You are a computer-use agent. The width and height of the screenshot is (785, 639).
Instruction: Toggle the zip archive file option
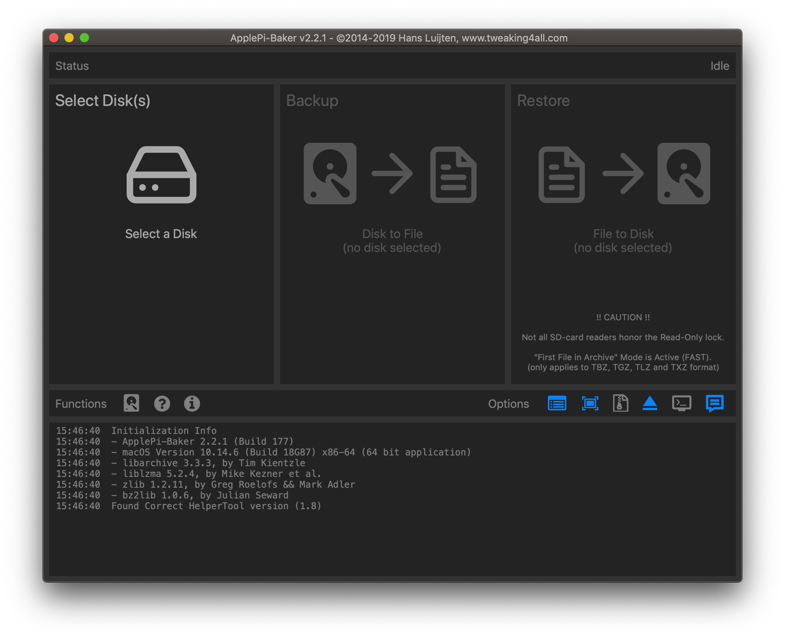(x=620, y=403)
